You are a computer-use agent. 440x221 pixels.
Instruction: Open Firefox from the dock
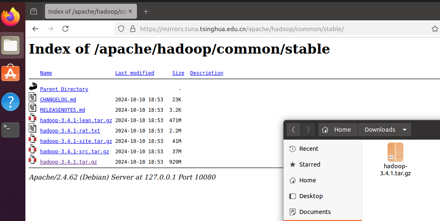10,17
